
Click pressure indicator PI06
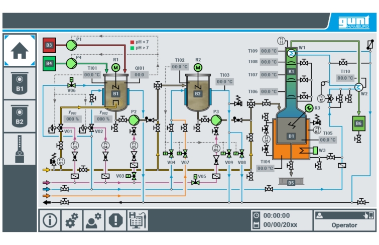pos(216,148)
